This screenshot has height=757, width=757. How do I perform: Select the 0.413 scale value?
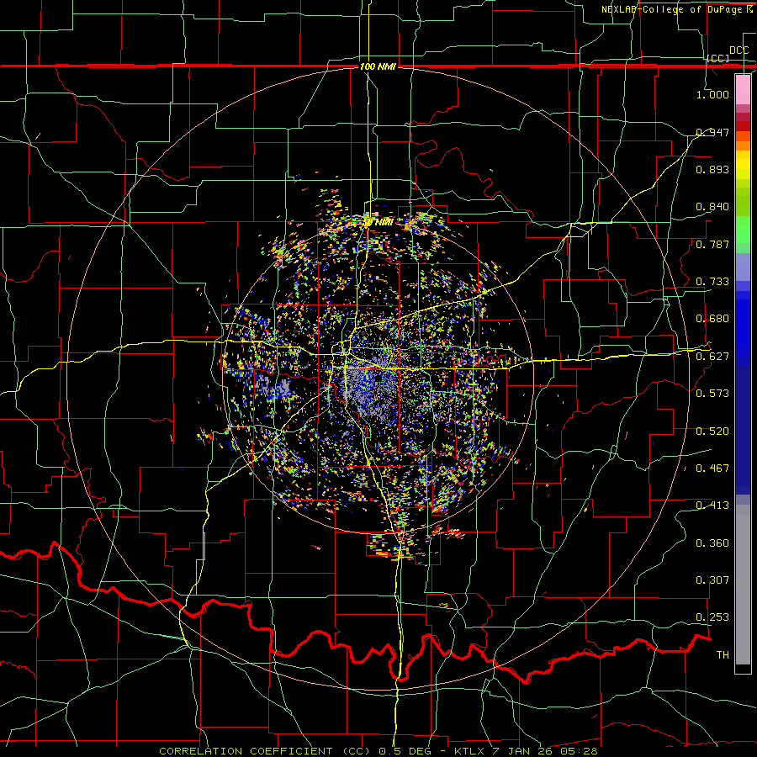712,506
